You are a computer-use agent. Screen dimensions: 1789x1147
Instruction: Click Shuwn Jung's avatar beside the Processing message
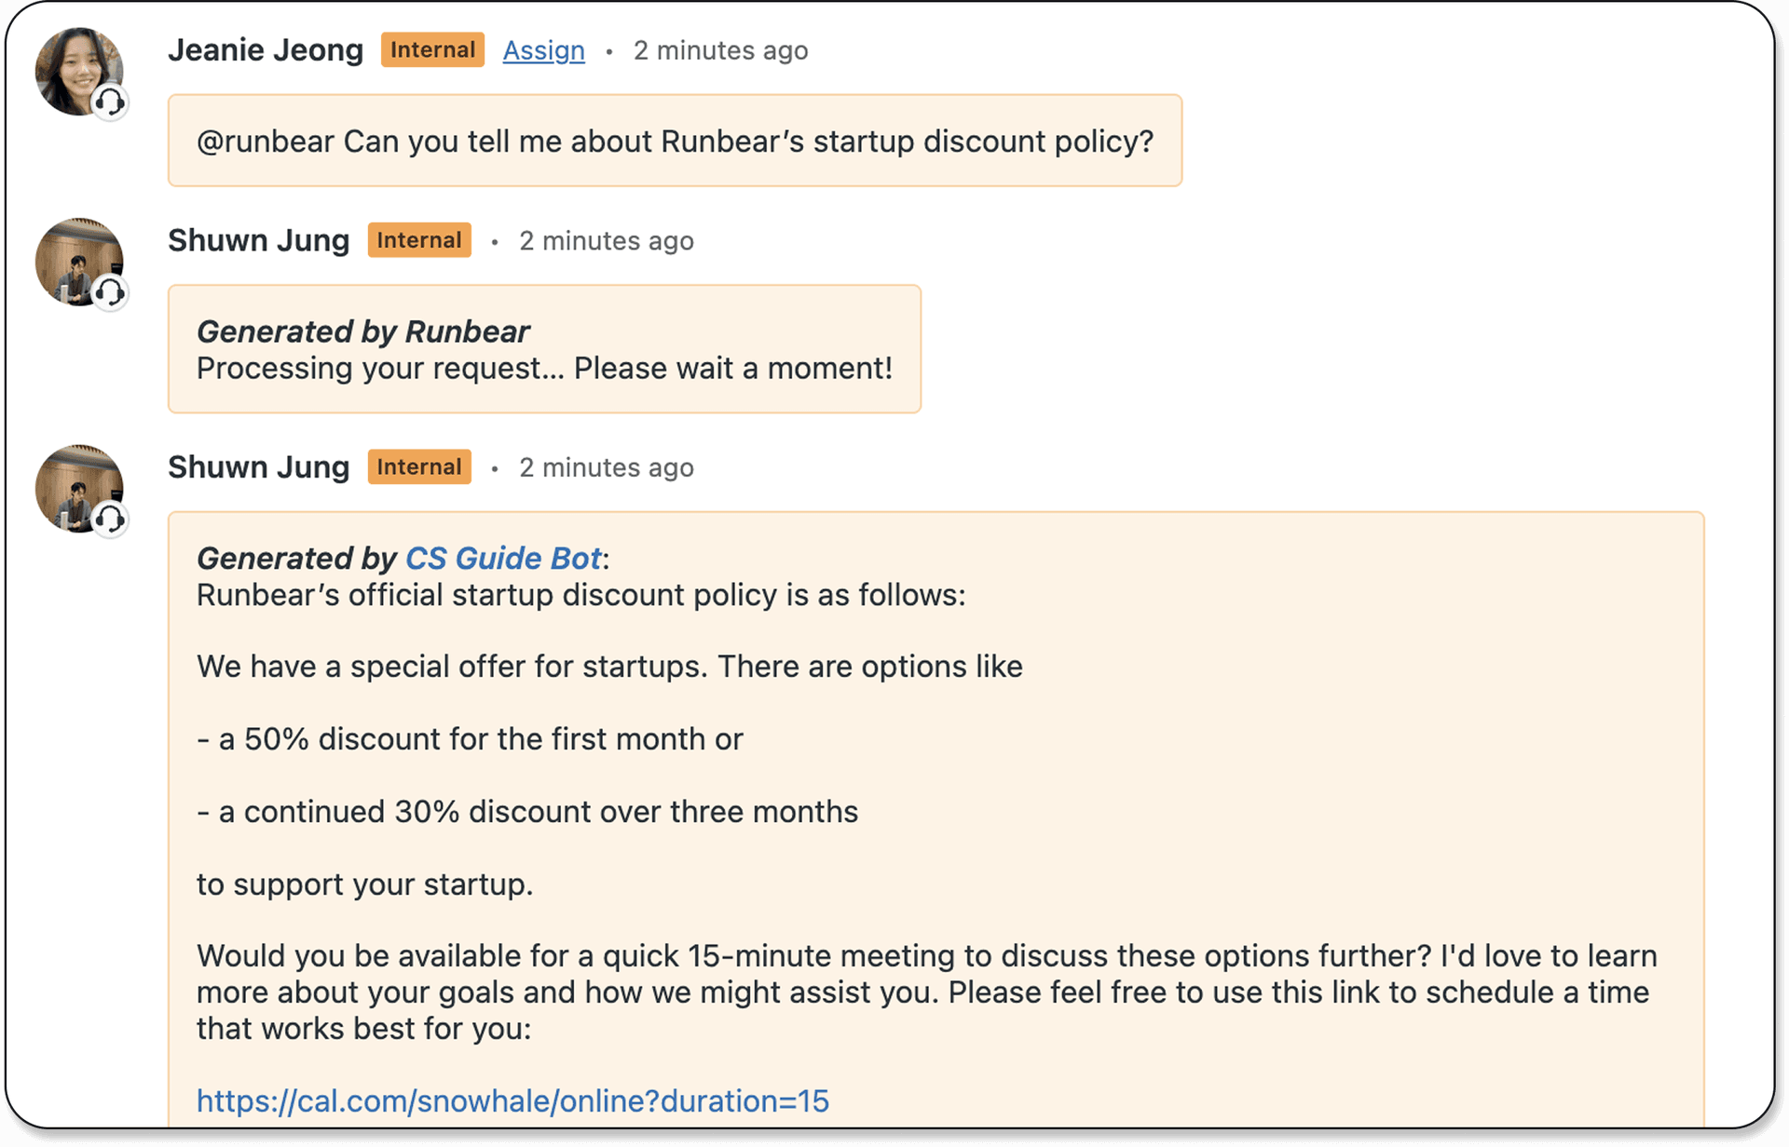point(76,260)
